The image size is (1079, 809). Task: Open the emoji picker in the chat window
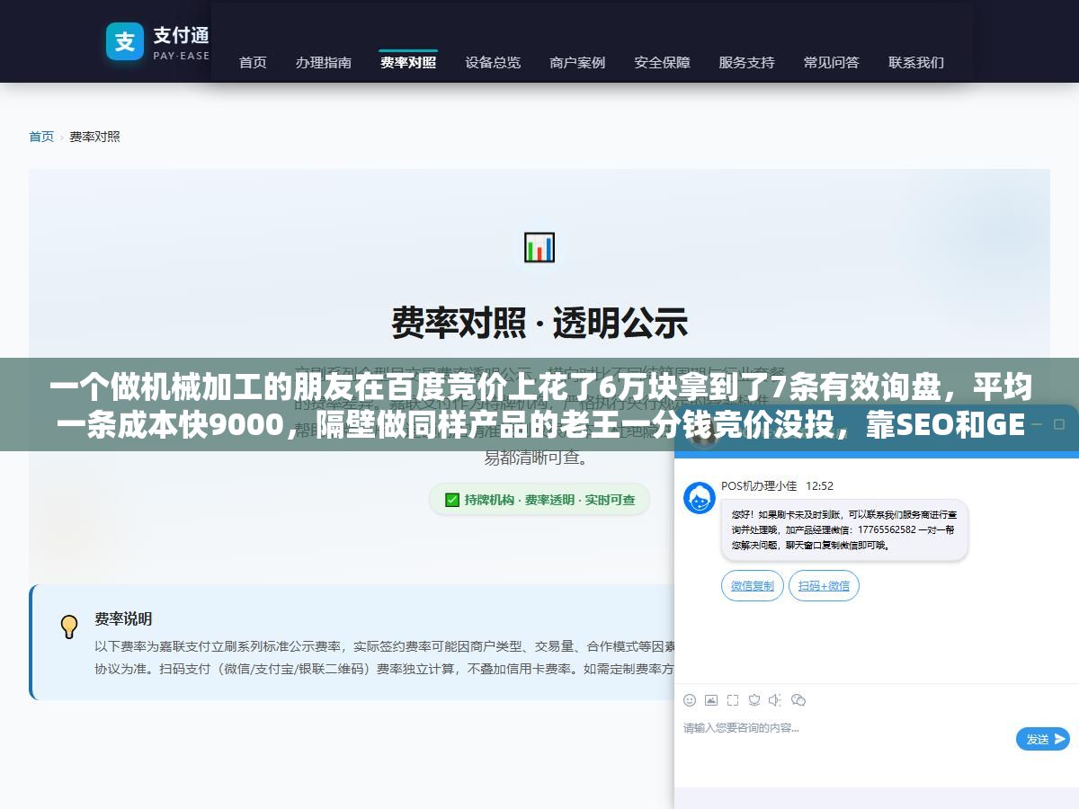(x=690, y=700)
